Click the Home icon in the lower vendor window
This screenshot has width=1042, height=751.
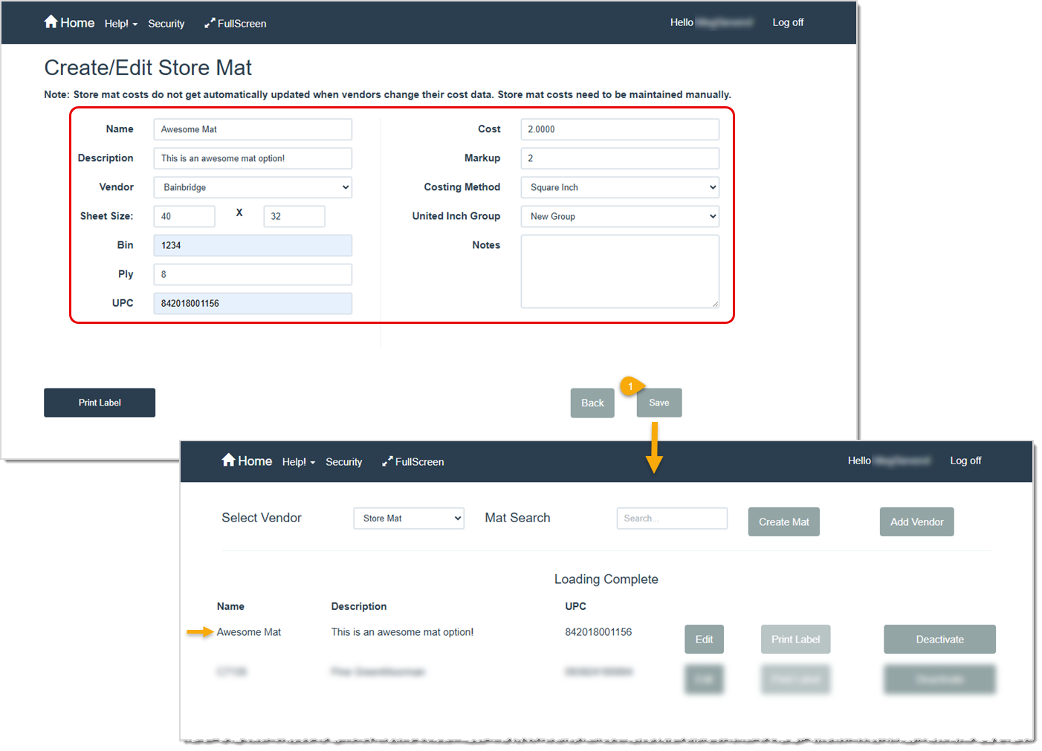click(228, 461)
